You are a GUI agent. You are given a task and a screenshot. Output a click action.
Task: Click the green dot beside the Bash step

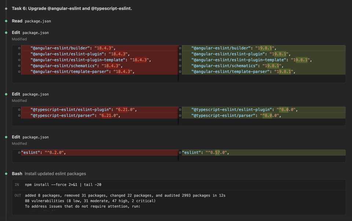(x=6, y=173)
